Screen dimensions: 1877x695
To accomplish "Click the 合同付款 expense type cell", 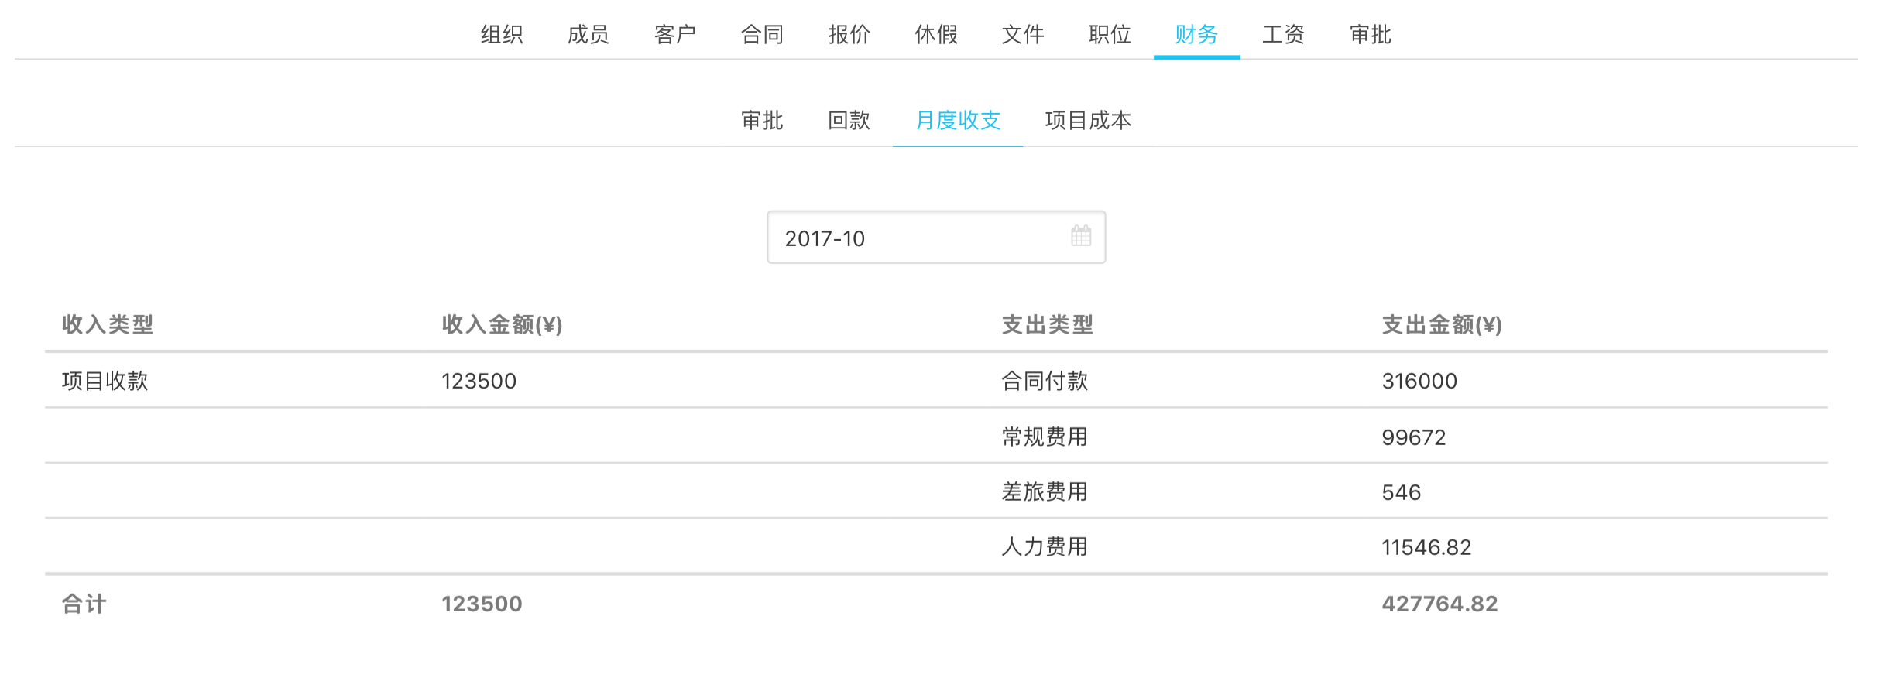I will pos(1045,381).
